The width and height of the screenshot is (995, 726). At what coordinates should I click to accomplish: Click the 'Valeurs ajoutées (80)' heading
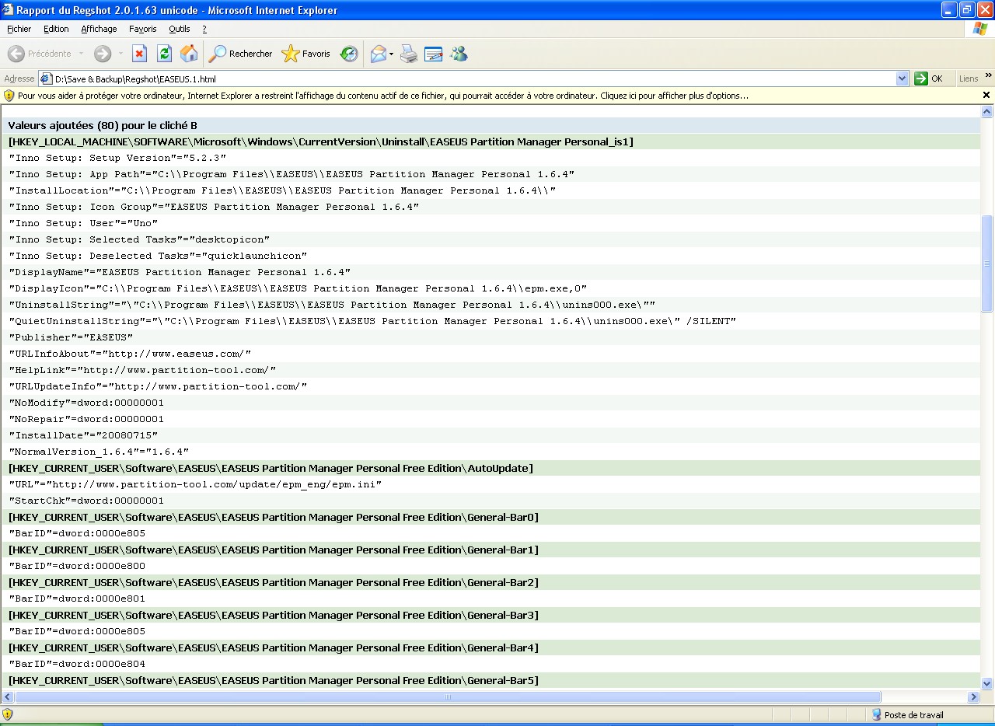click(103, 125)
